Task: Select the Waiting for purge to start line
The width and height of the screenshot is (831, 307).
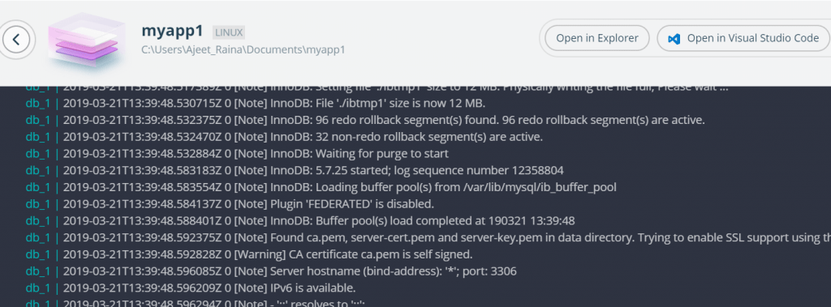Action: [237, 154]
